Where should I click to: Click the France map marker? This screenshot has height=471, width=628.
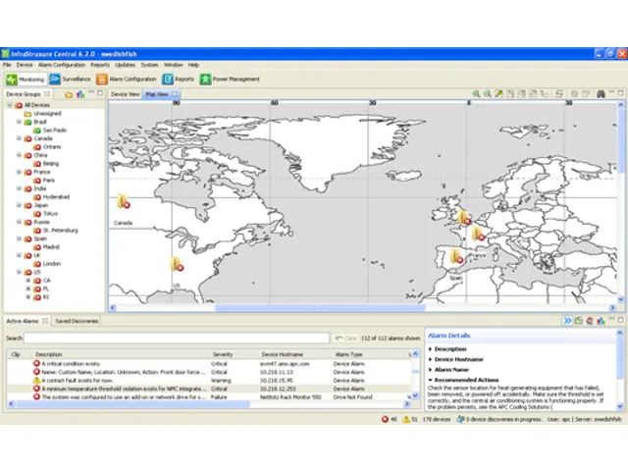tap(478, 235)
